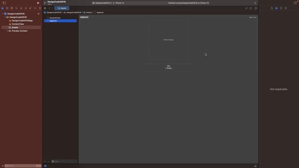
Task: Open the Report navigator tab
Action: pos(40,8)
